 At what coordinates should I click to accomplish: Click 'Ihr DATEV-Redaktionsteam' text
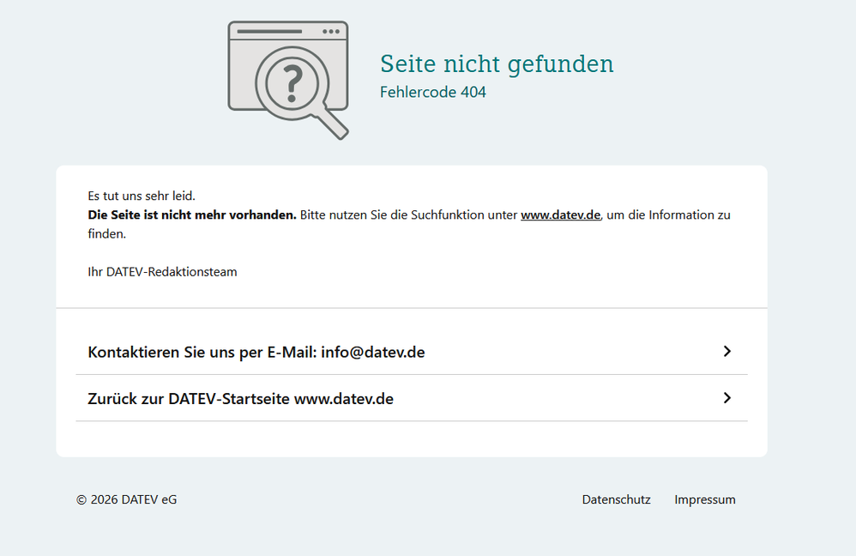pos(163,272)
